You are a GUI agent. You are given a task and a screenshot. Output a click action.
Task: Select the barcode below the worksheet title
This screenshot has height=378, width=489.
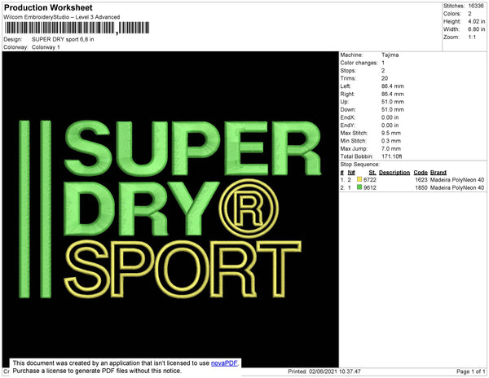(77, 28)
